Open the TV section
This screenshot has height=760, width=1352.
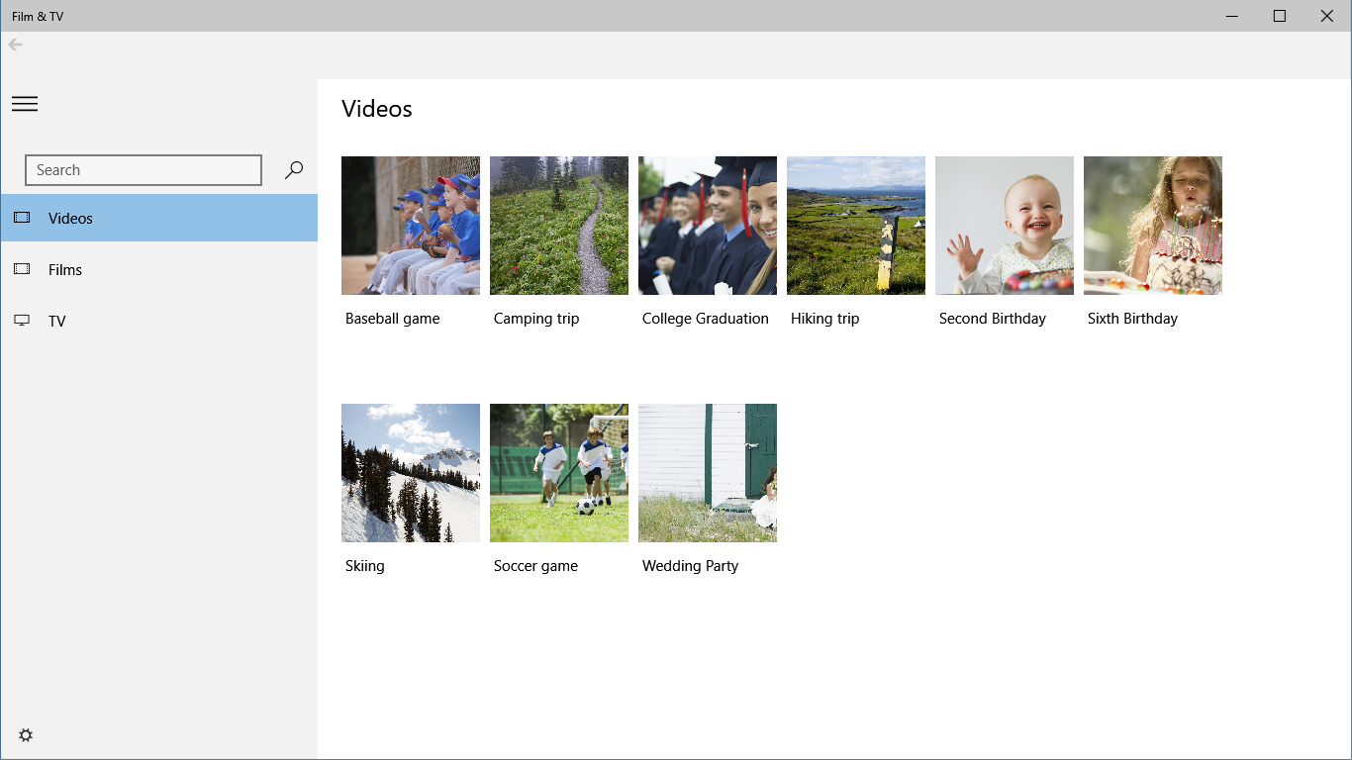(56, 321)
